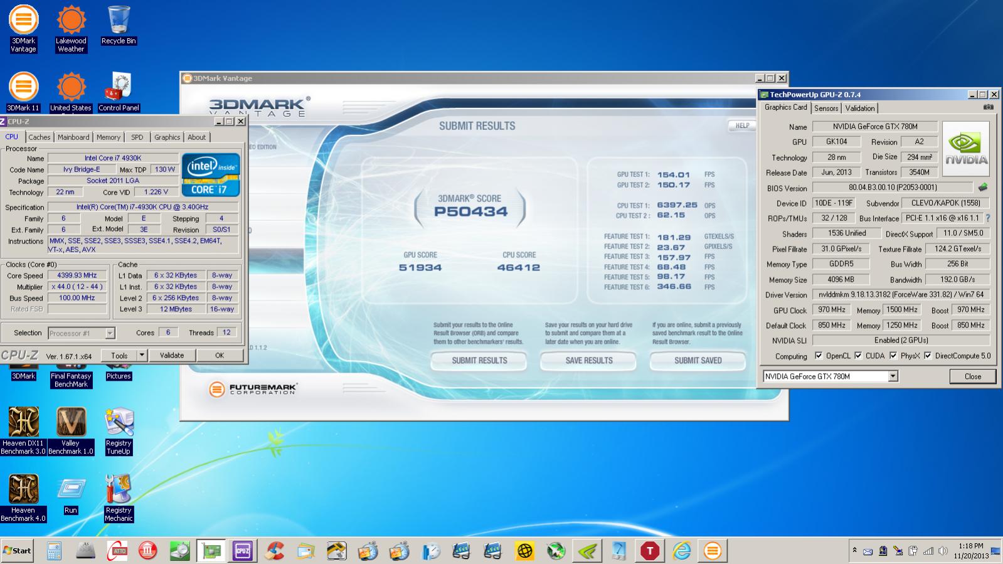Image resolution: width=1003 pixels, height=564 pixels.
Task: Click the Close button in GPU-Z
Action: click(972, 376)
